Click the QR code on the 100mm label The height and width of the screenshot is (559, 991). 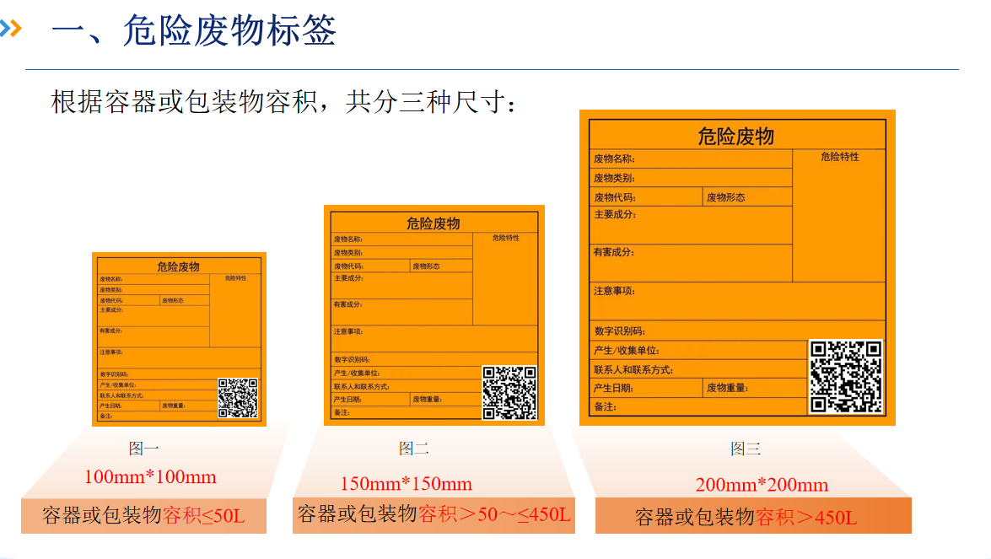tap(238, 398)
